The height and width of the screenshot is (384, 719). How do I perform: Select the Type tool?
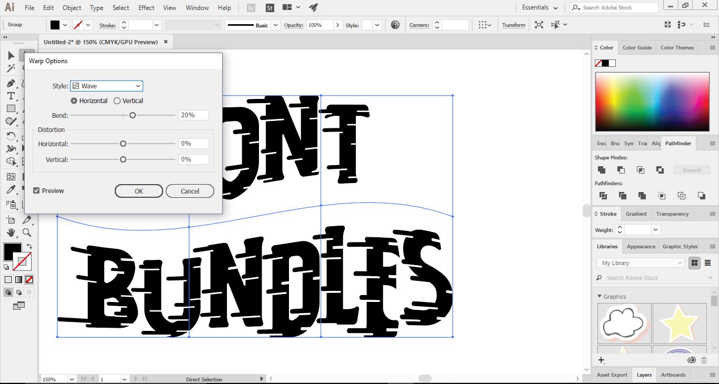coord(11,96)
